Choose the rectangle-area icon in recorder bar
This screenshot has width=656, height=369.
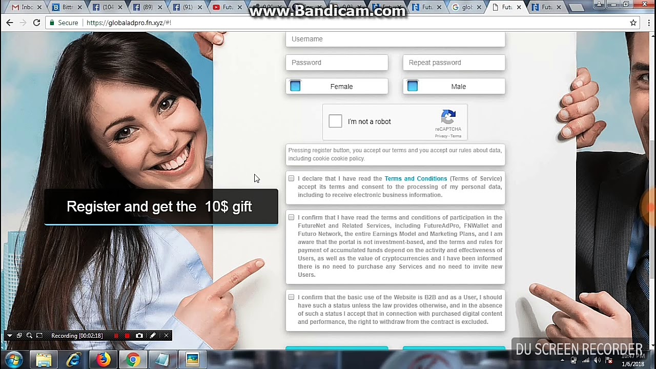click(39, 336)
